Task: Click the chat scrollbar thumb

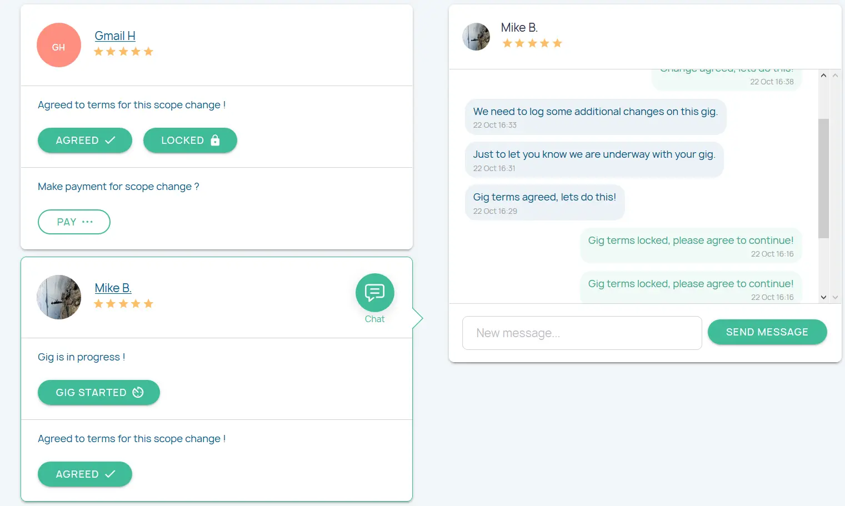Action: point(823,178)
